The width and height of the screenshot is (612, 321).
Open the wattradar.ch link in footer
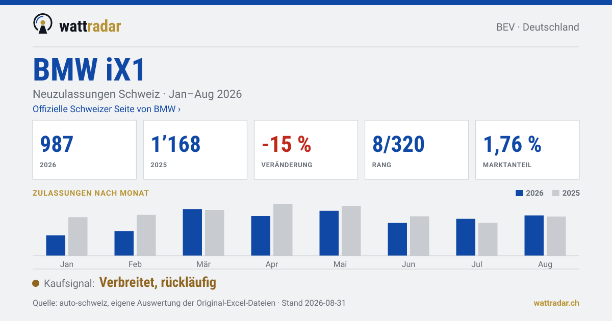556,303
